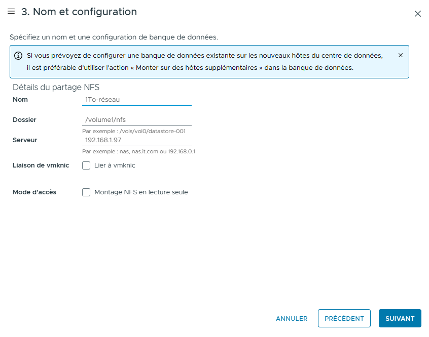This screenshot has width=429, height=337.
Task: Focus the Dossier field with /volume1/nfs
Action: [137, 120]
